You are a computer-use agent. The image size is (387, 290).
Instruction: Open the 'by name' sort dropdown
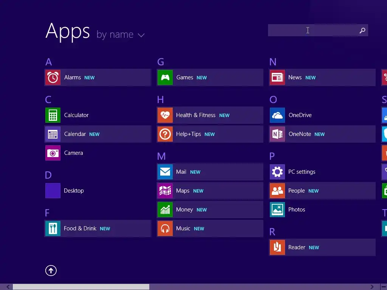coord(121,34)
